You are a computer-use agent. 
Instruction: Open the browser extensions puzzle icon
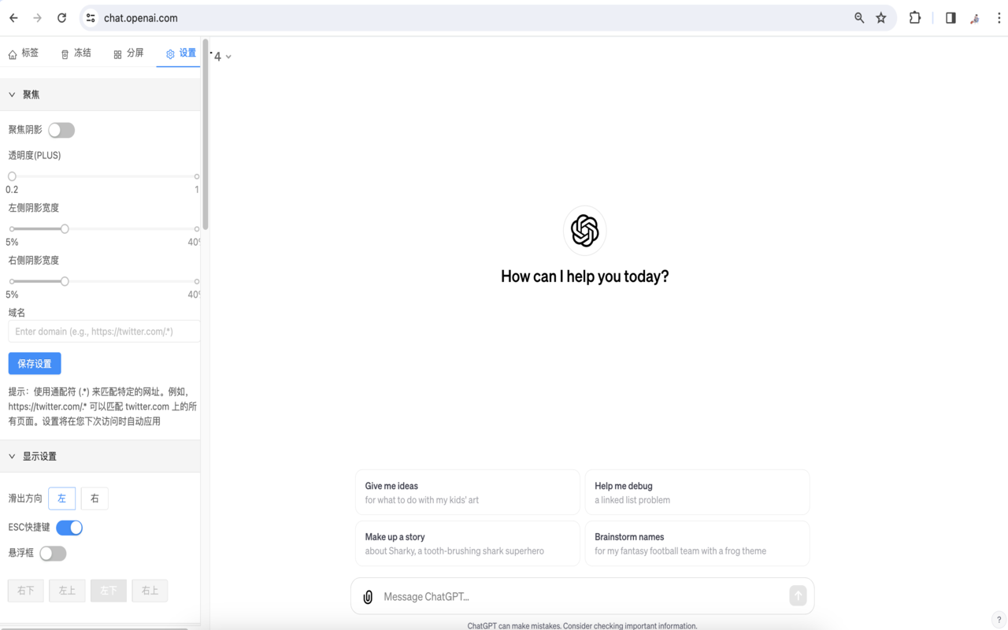click(x=915, y=17)
